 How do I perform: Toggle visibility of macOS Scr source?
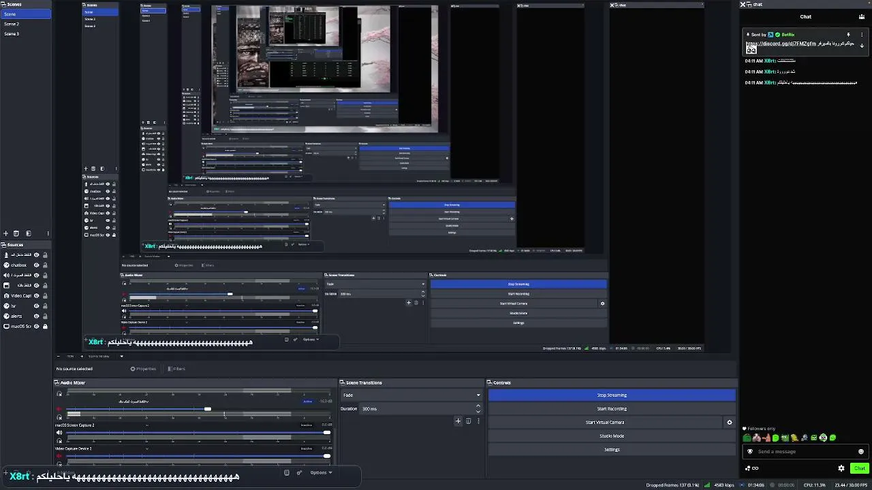(36, 327)
